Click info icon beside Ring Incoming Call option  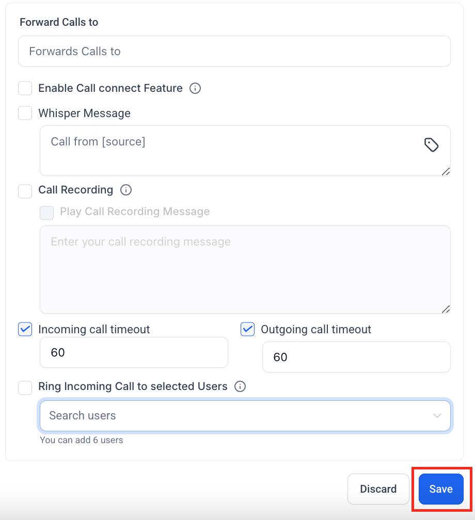coord(240,386)
